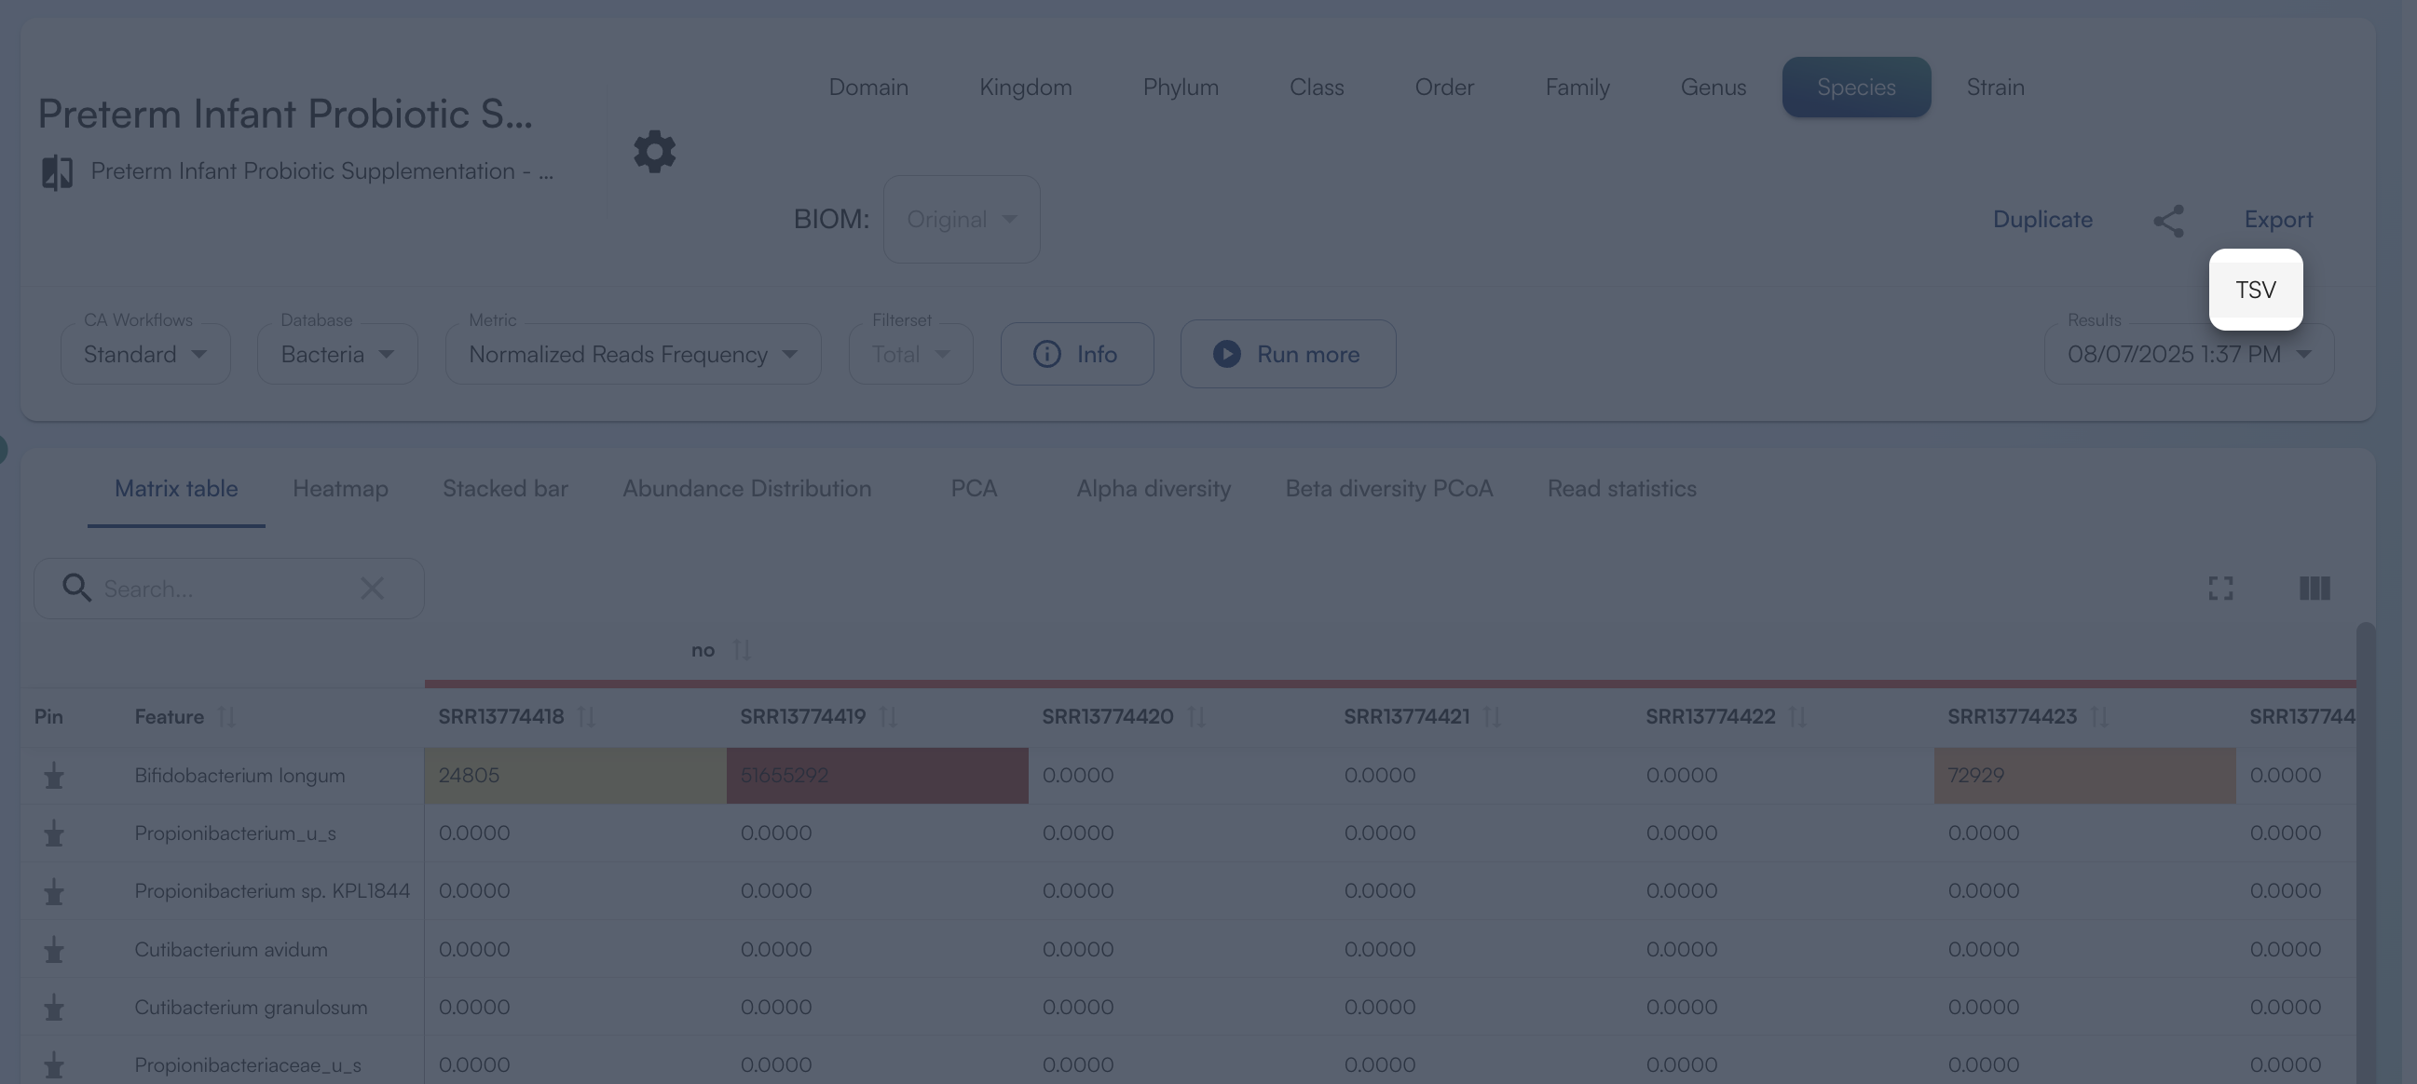Expand the Database Bacteria dropdown
This screenshot has width=2417, height=1084.
(x=337, y=355)
